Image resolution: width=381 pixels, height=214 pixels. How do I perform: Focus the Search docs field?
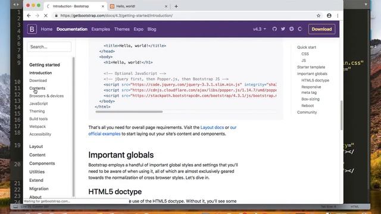coord(49,47)
